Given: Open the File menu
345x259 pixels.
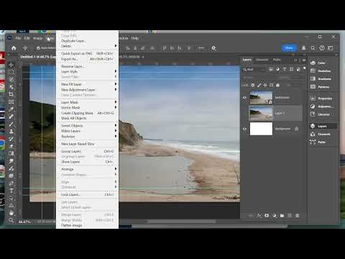Looking at the screenshot, I should click(18, 38).
